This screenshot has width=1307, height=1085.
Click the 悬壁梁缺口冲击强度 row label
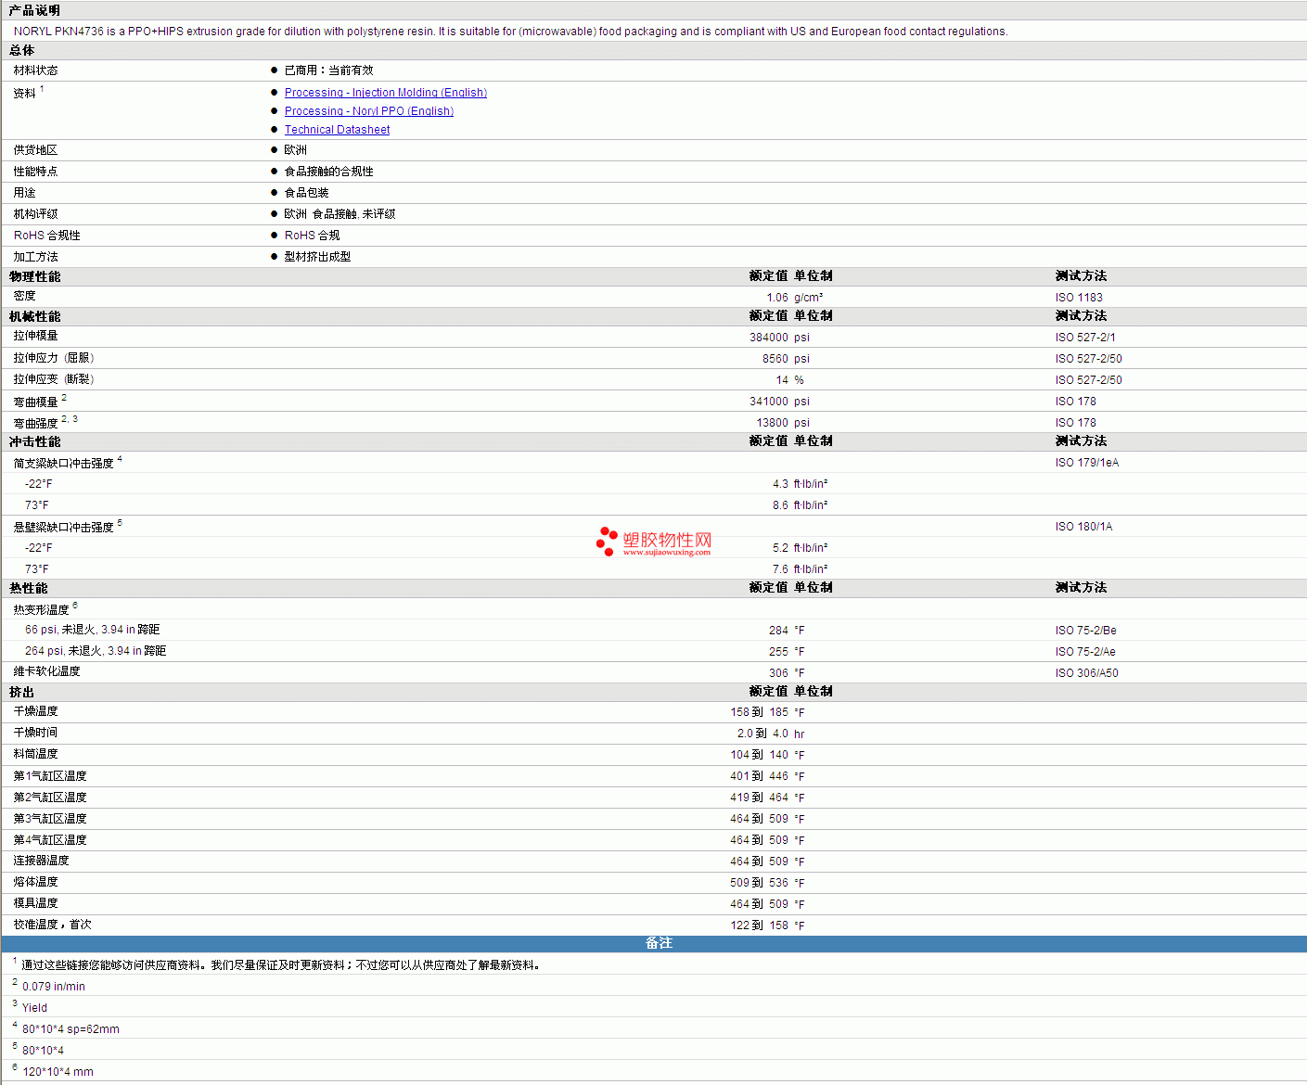pos(63,527)
